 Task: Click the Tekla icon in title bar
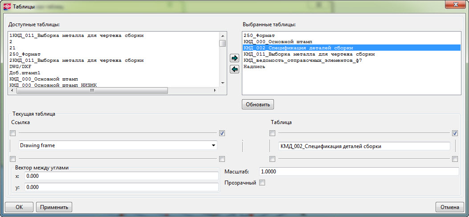(x=7, y=7)
